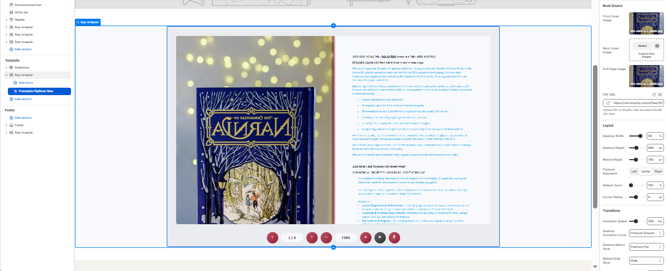
Task: Open PDF URL in new window icon
Action: (654, 95)
